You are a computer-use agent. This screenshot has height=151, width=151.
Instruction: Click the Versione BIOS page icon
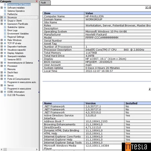5,59
